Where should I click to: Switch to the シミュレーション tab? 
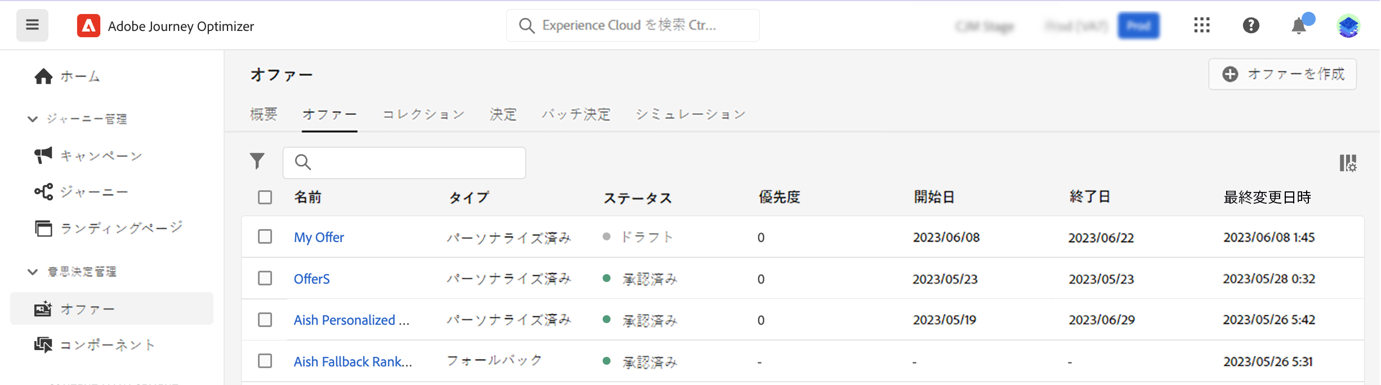690,115
